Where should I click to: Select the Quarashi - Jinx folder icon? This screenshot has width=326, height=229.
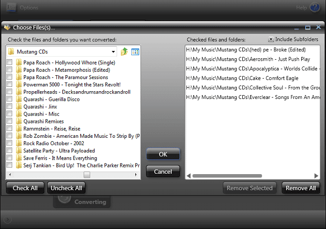(x=18, y=107)
